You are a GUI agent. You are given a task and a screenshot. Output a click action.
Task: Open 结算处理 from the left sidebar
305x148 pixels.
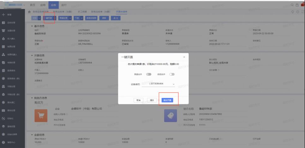click(x=11, y=47)
